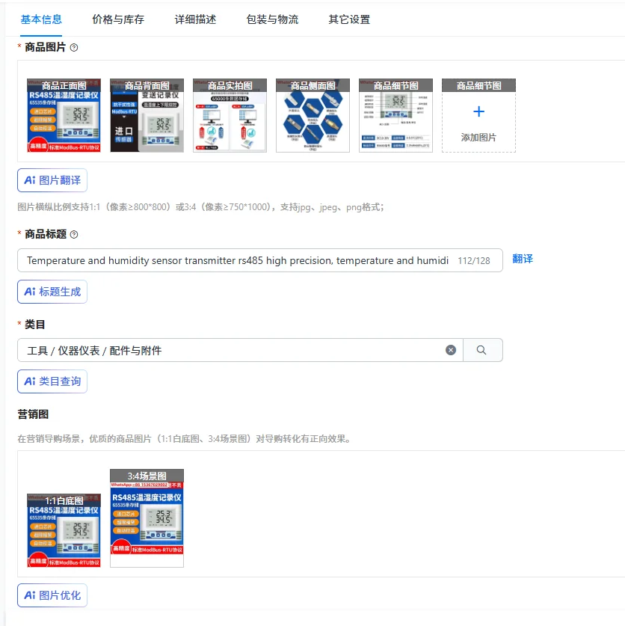Viewport: 625px width, 626px height.
Task: Select the 3:4场景图 marketing thumbnail
Action: coord(147,518)
